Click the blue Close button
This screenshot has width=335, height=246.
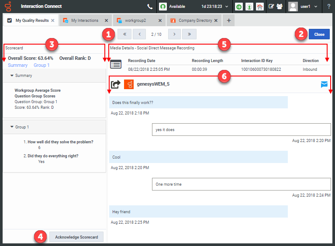pos(319,34)
